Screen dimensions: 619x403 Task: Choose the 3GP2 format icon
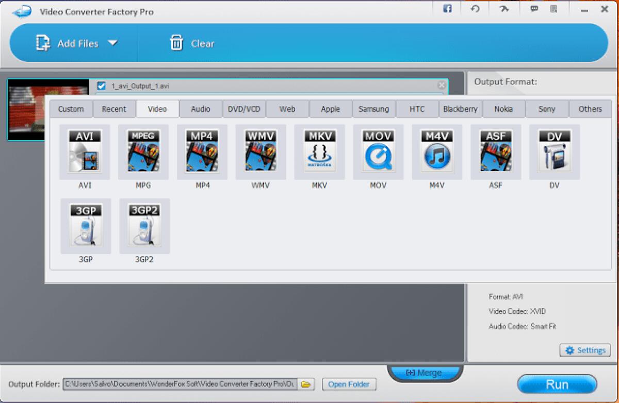[x=144, y=226]
